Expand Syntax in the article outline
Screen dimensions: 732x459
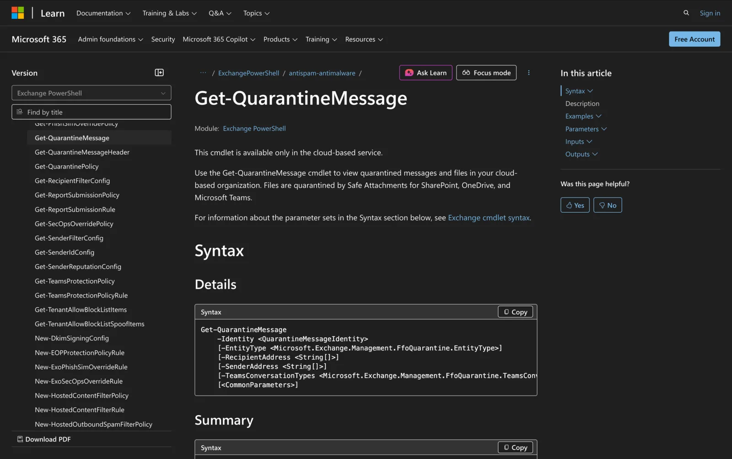click(579, 91)
